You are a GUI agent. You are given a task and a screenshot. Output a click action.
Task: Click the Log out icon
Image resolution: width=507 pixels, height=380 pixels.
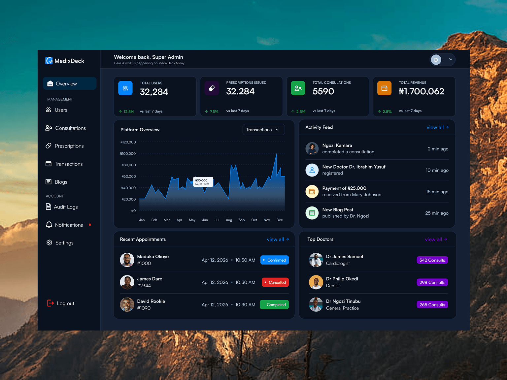[51, 303]
